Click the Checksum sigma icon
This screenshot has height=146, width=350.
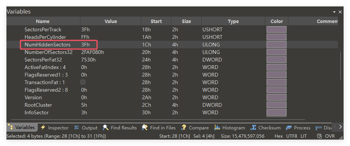coord(253,128)
